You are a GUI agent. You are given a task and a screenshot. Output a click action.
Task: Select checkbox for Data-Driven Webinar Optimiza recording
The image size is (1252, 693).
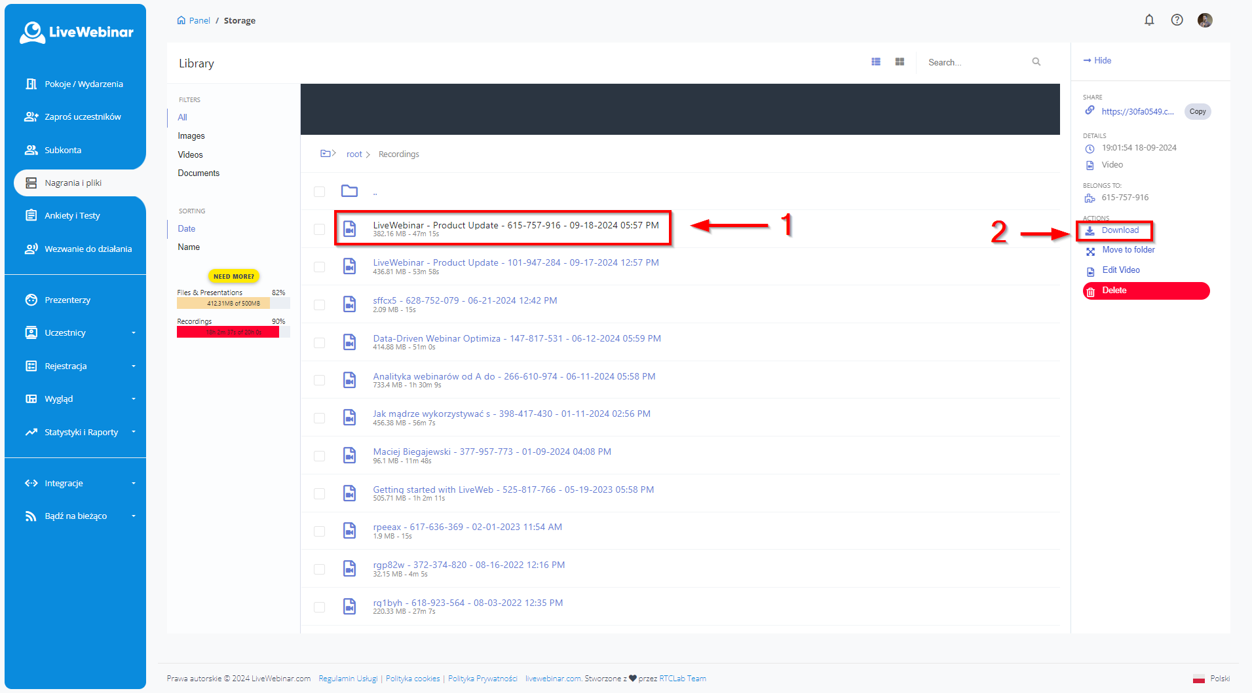click(x=319, y=343)
